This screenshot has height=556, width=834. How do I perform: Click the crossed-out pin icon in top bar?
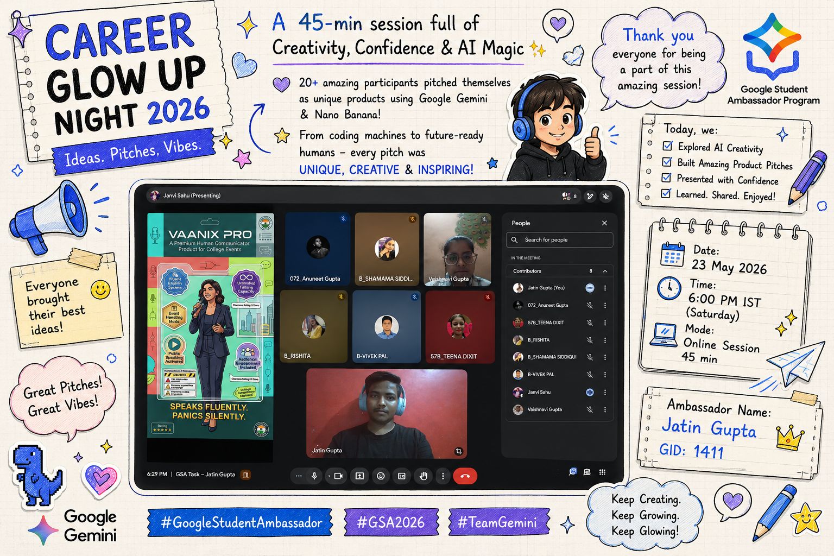(605, 196)
